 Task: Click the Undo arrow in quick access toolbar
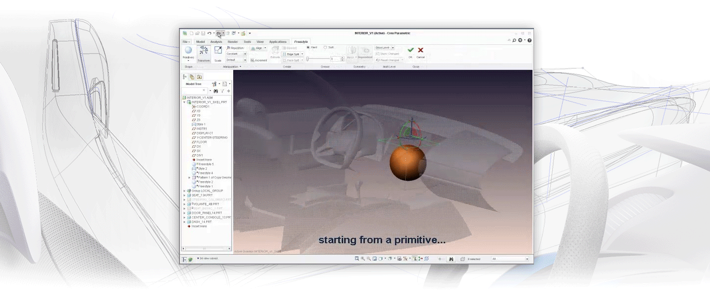pos(209,33)
